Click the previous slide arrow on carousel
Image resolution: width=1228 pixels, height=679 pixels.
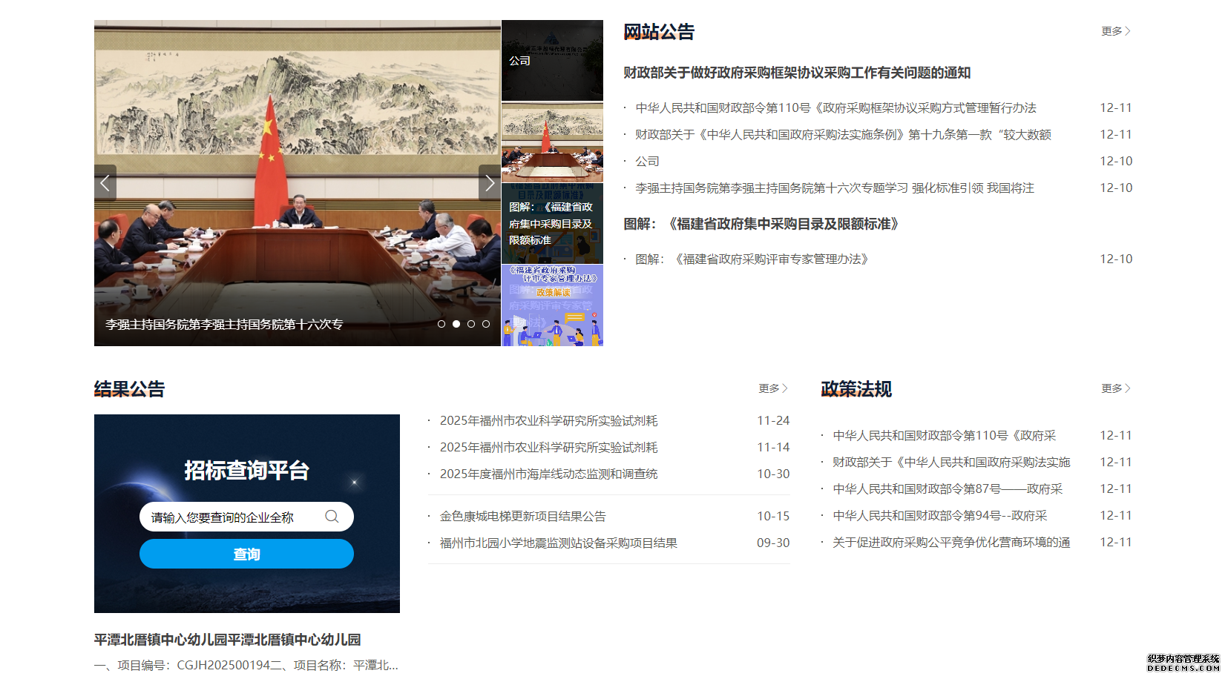105,183
